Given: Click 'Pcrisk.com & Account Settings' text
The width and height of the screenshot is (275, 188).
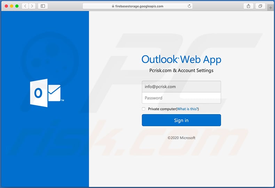Looking at the screenshot, I should 181,70.
